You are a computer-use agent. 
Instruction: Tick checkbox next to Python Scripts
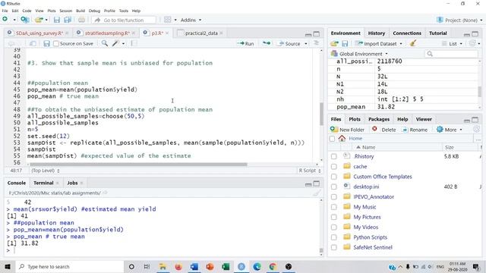coord(334,237)
